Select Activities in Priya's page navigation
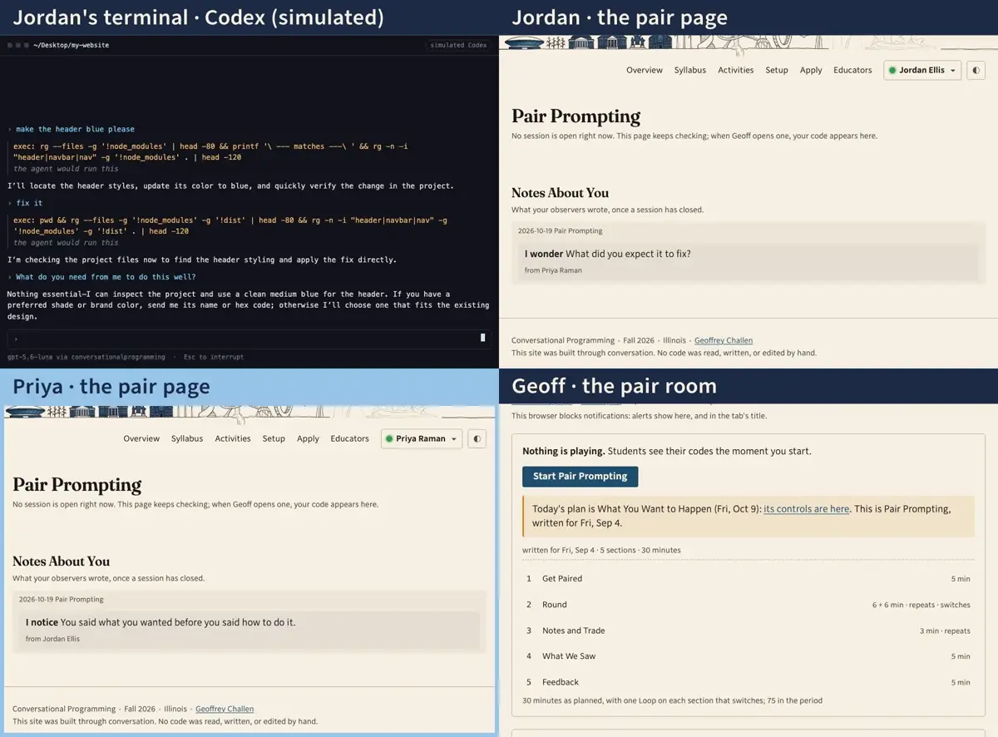 [x=233, y=438]
